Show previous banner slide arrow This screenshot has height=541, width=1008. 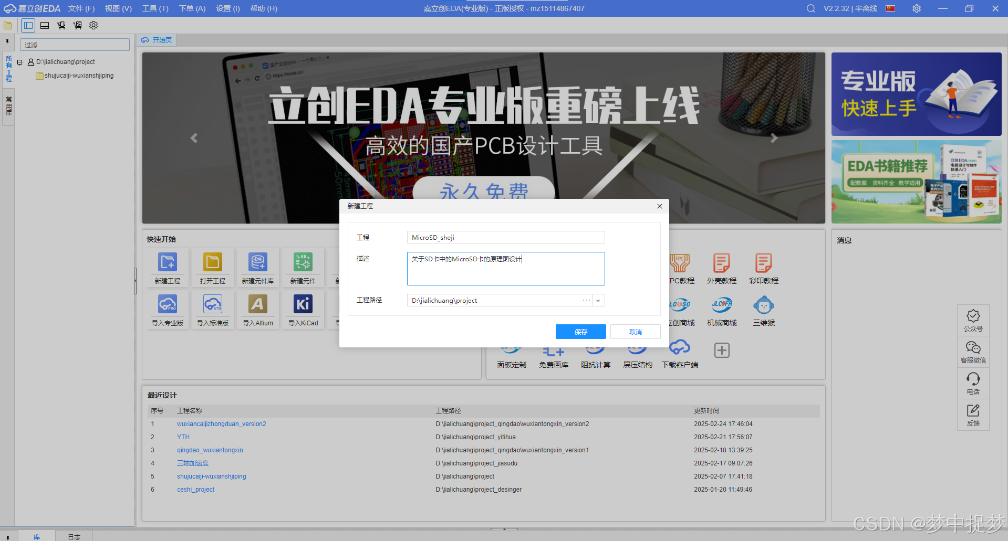click(194, 138)
